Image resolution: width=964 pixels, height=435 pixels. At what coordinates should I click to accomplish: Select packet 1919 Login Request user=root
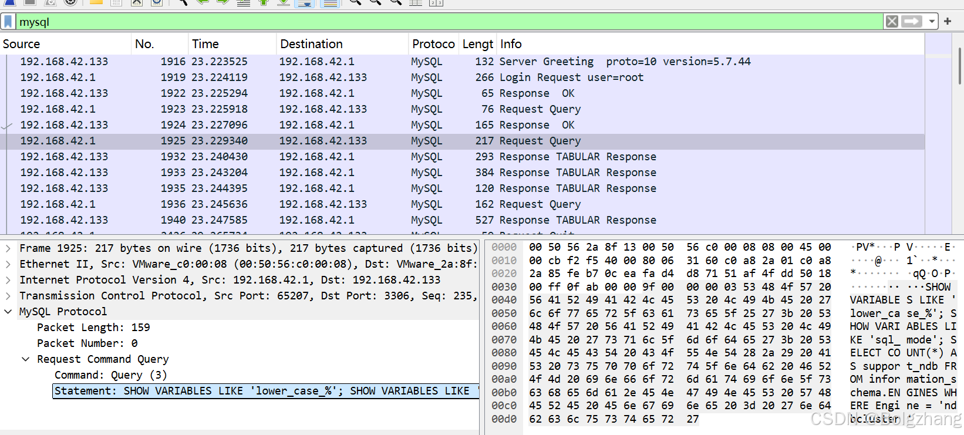(x=463, y=77)
